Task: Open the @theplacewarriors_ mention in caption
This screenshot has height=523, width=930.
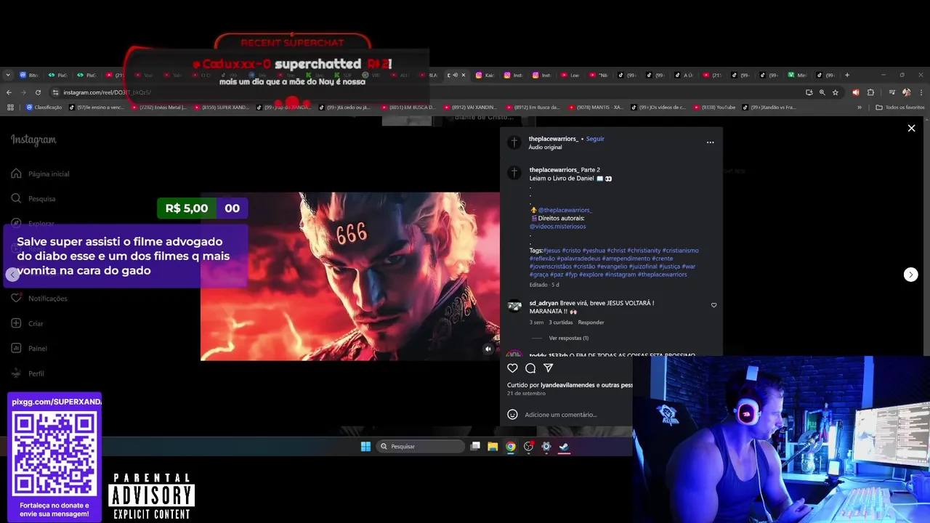Action: coord(565,210)
